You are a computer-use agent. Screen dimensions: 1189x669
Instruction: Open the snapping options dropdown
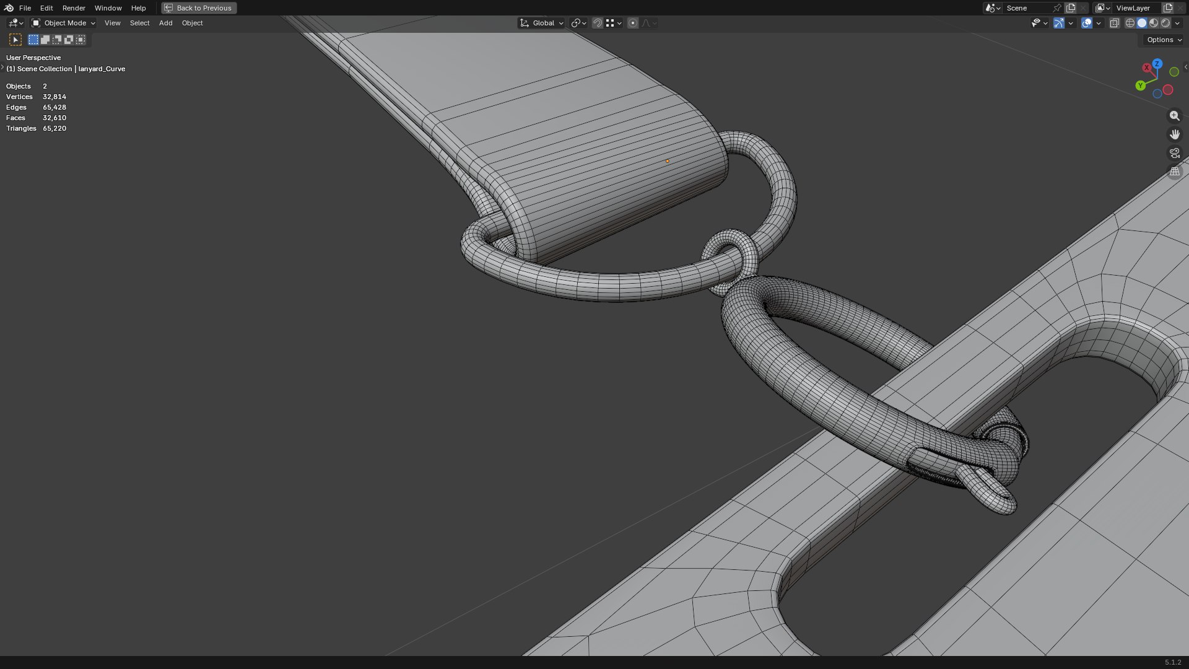pos(614,23)
